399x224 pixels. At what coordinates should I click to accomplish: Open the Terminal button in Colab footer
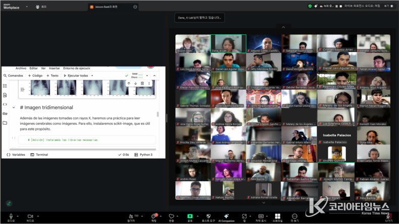coord(39,155)
